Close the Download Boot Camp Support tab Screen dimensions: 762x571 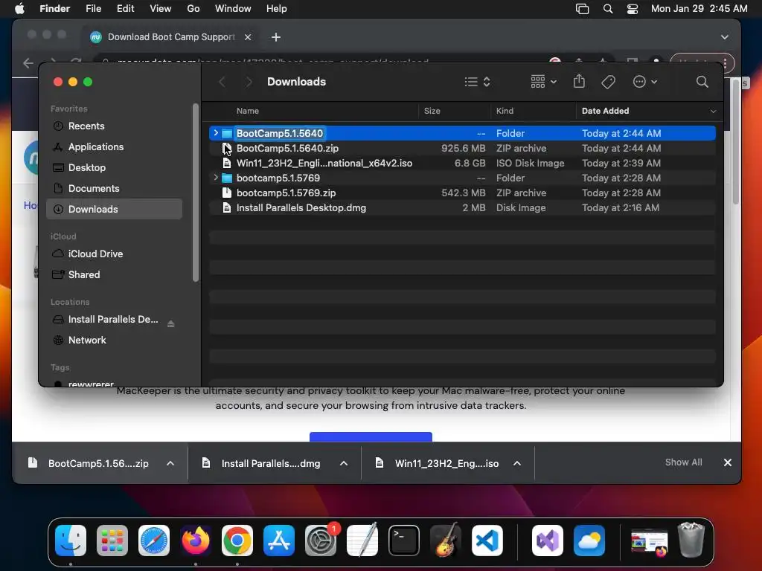click(x=247, y=37)
